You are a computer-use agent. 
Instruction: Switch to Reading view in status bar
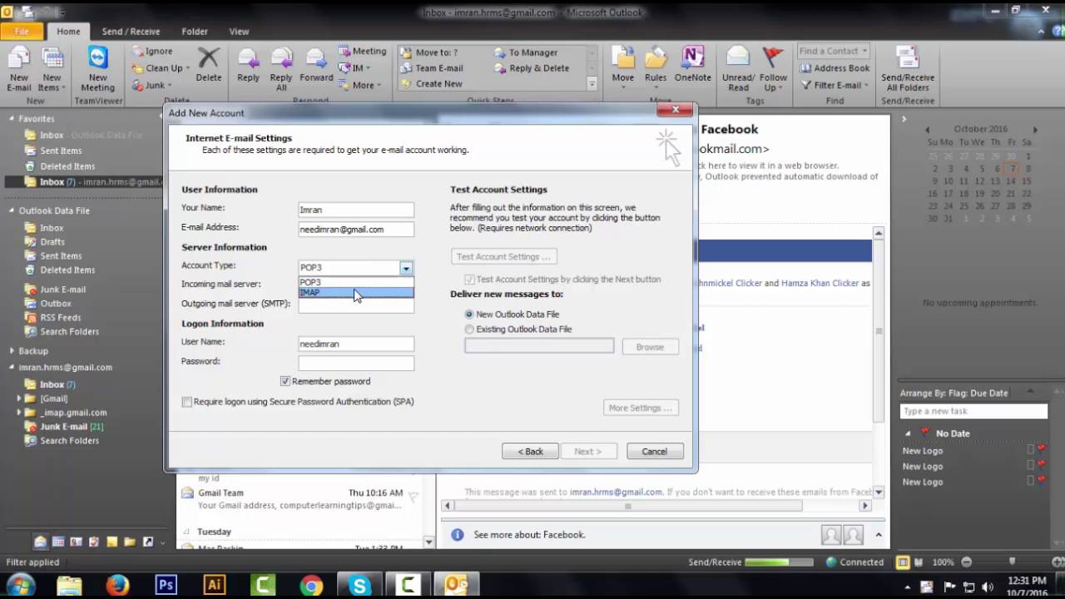[919, 562]
